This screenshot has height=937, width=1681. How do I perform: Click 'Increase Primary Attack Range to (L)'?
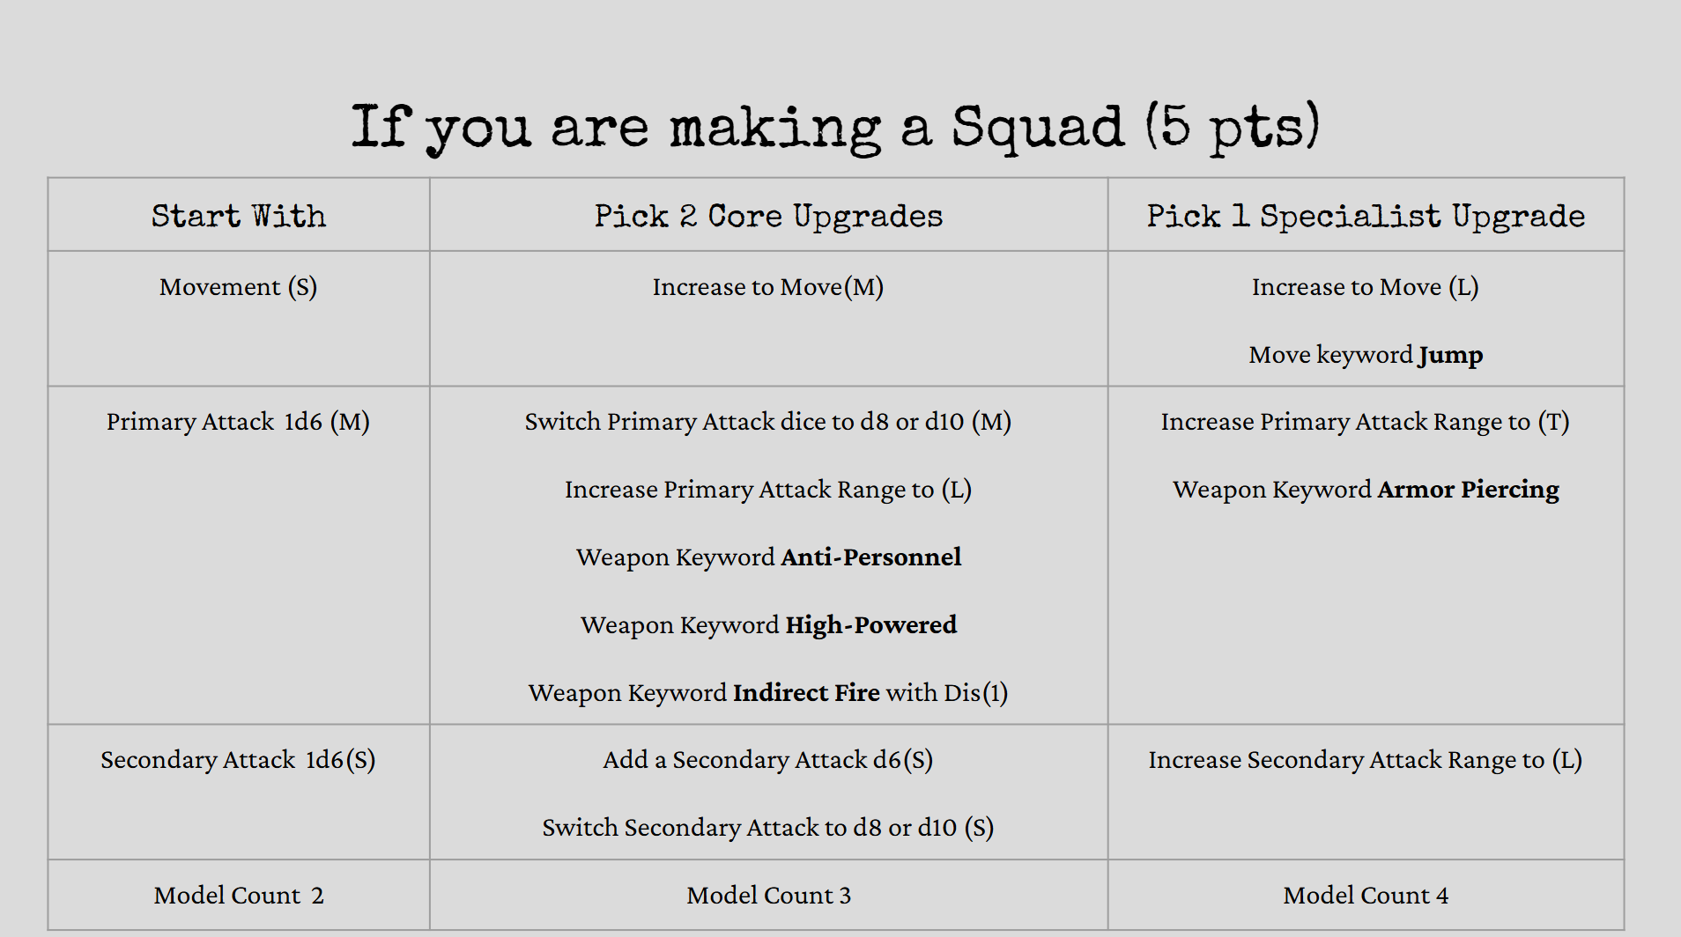(x=768, y=490)
